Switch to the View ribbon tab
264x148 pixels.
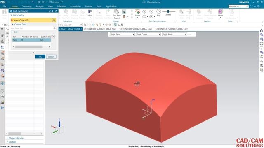(50, 6)
